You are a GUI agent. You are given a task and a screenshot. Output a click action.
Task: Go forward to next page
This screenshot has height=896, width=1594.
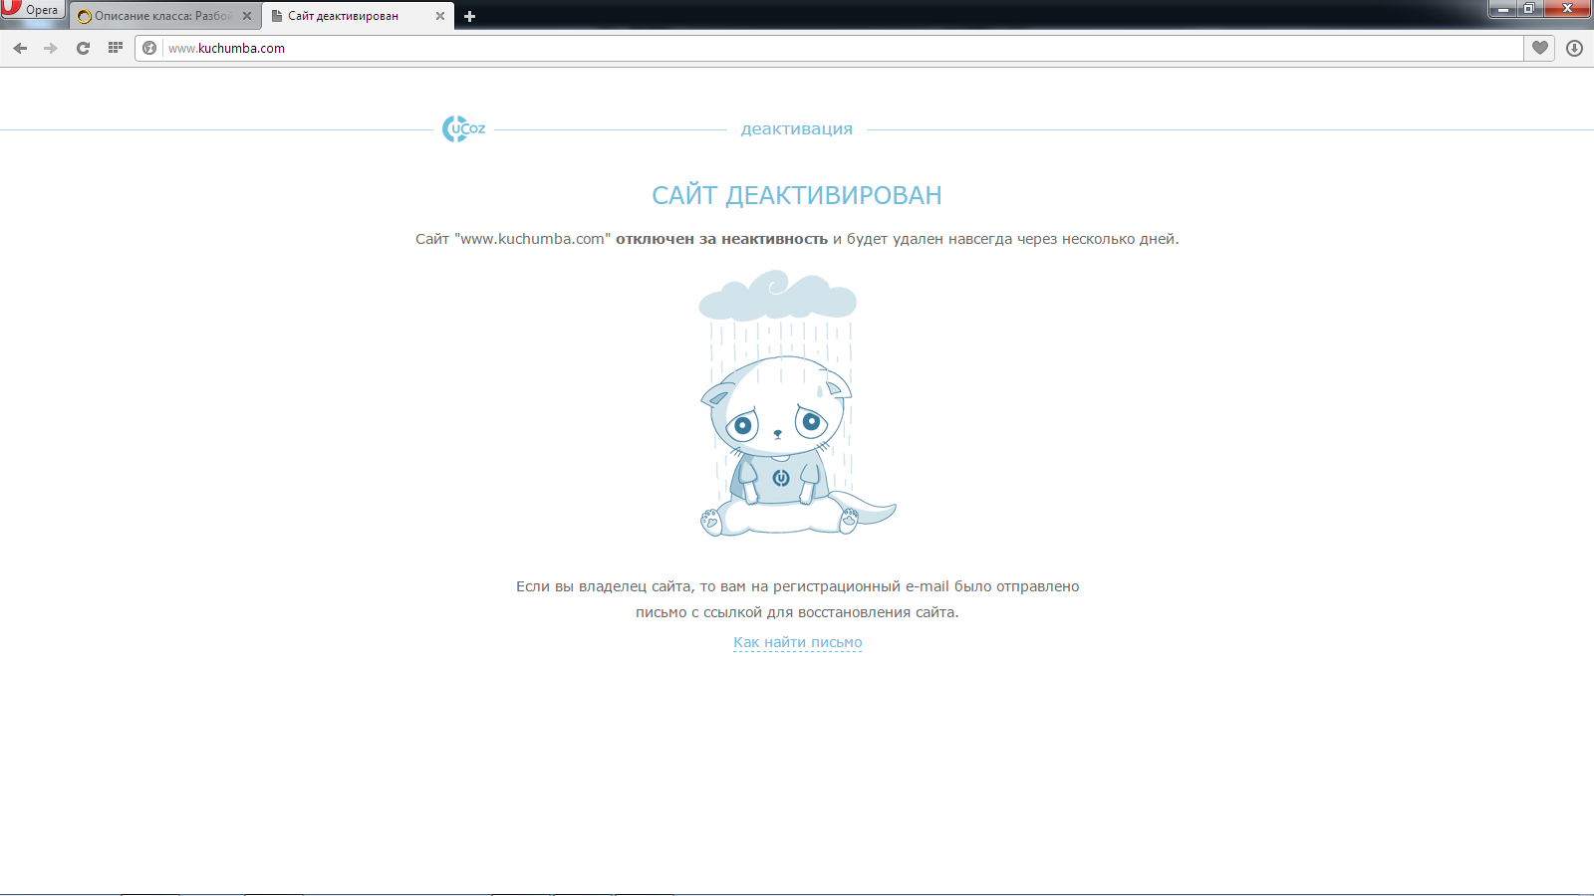click(51, 48)
